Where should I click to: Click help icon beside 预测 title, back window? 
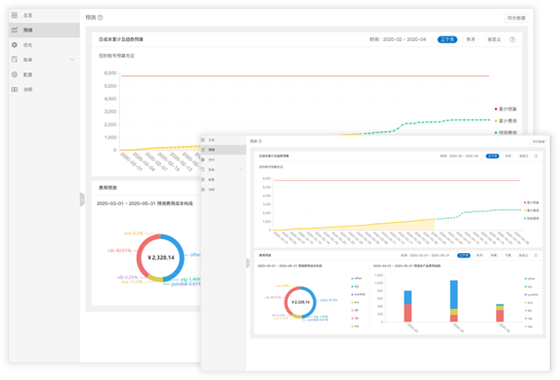(100, 18)
